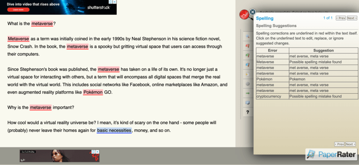Open the sunglasses banner ad image

click(x=60, y=156)
